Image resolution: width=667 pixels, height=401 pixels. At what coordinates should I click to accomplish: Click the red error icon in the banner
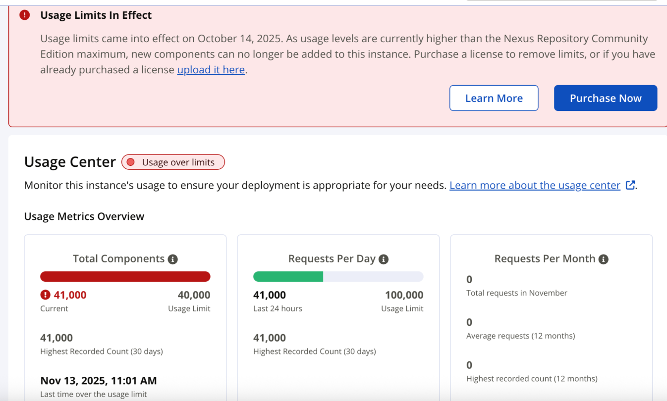point(25,15)
